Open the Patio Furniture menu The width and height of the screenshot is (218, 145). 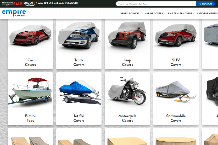(x=208, y=13)
